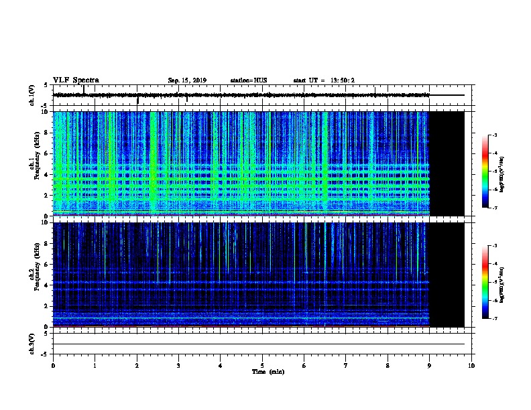Click the ch.3(V) flat trace panel
Screen dimensions: 531x410
coord(262,344)
